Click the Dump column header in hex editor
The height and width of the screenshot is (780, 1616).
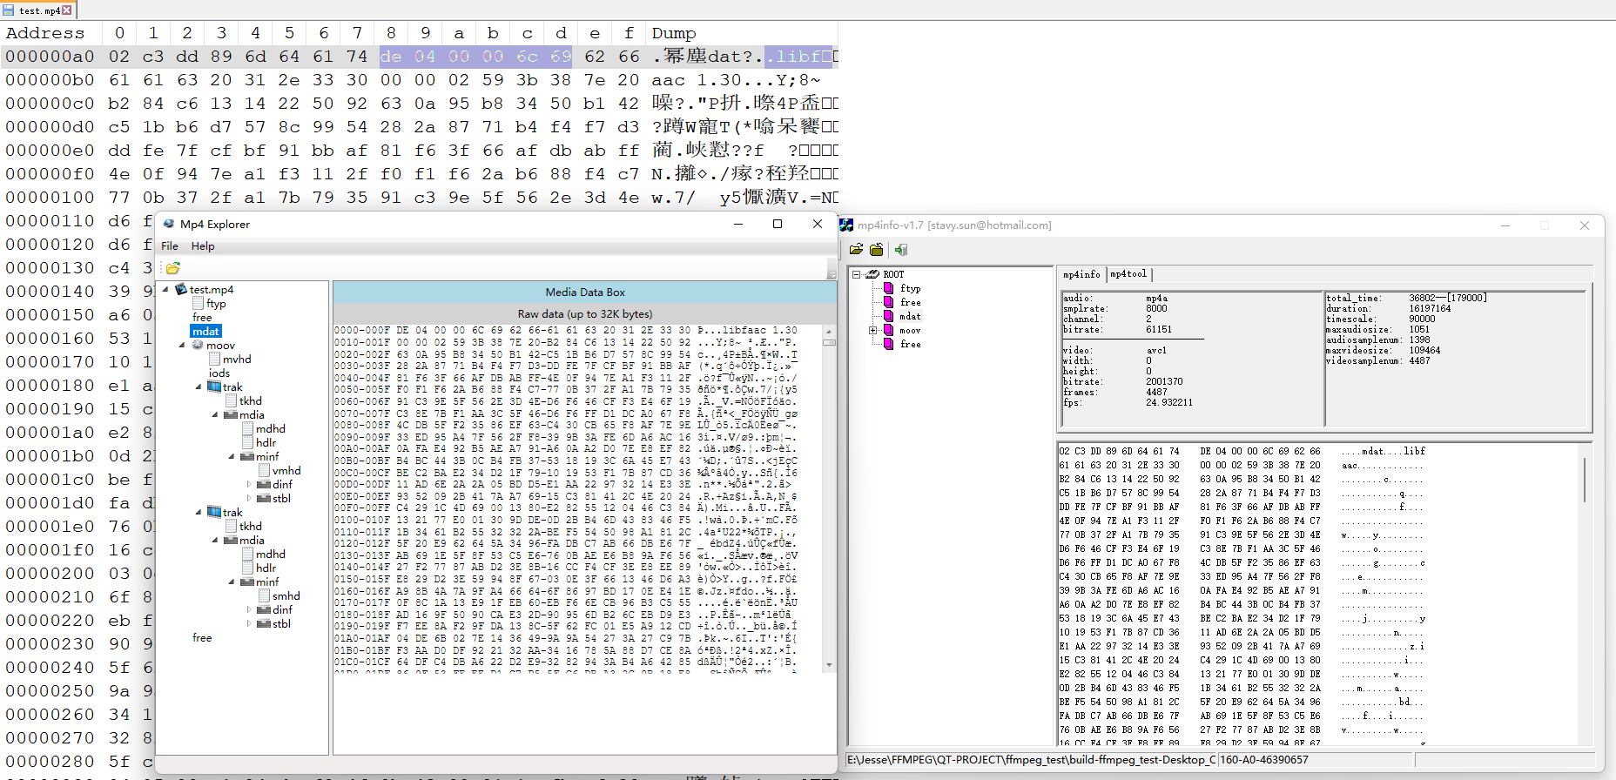[674, 33]
